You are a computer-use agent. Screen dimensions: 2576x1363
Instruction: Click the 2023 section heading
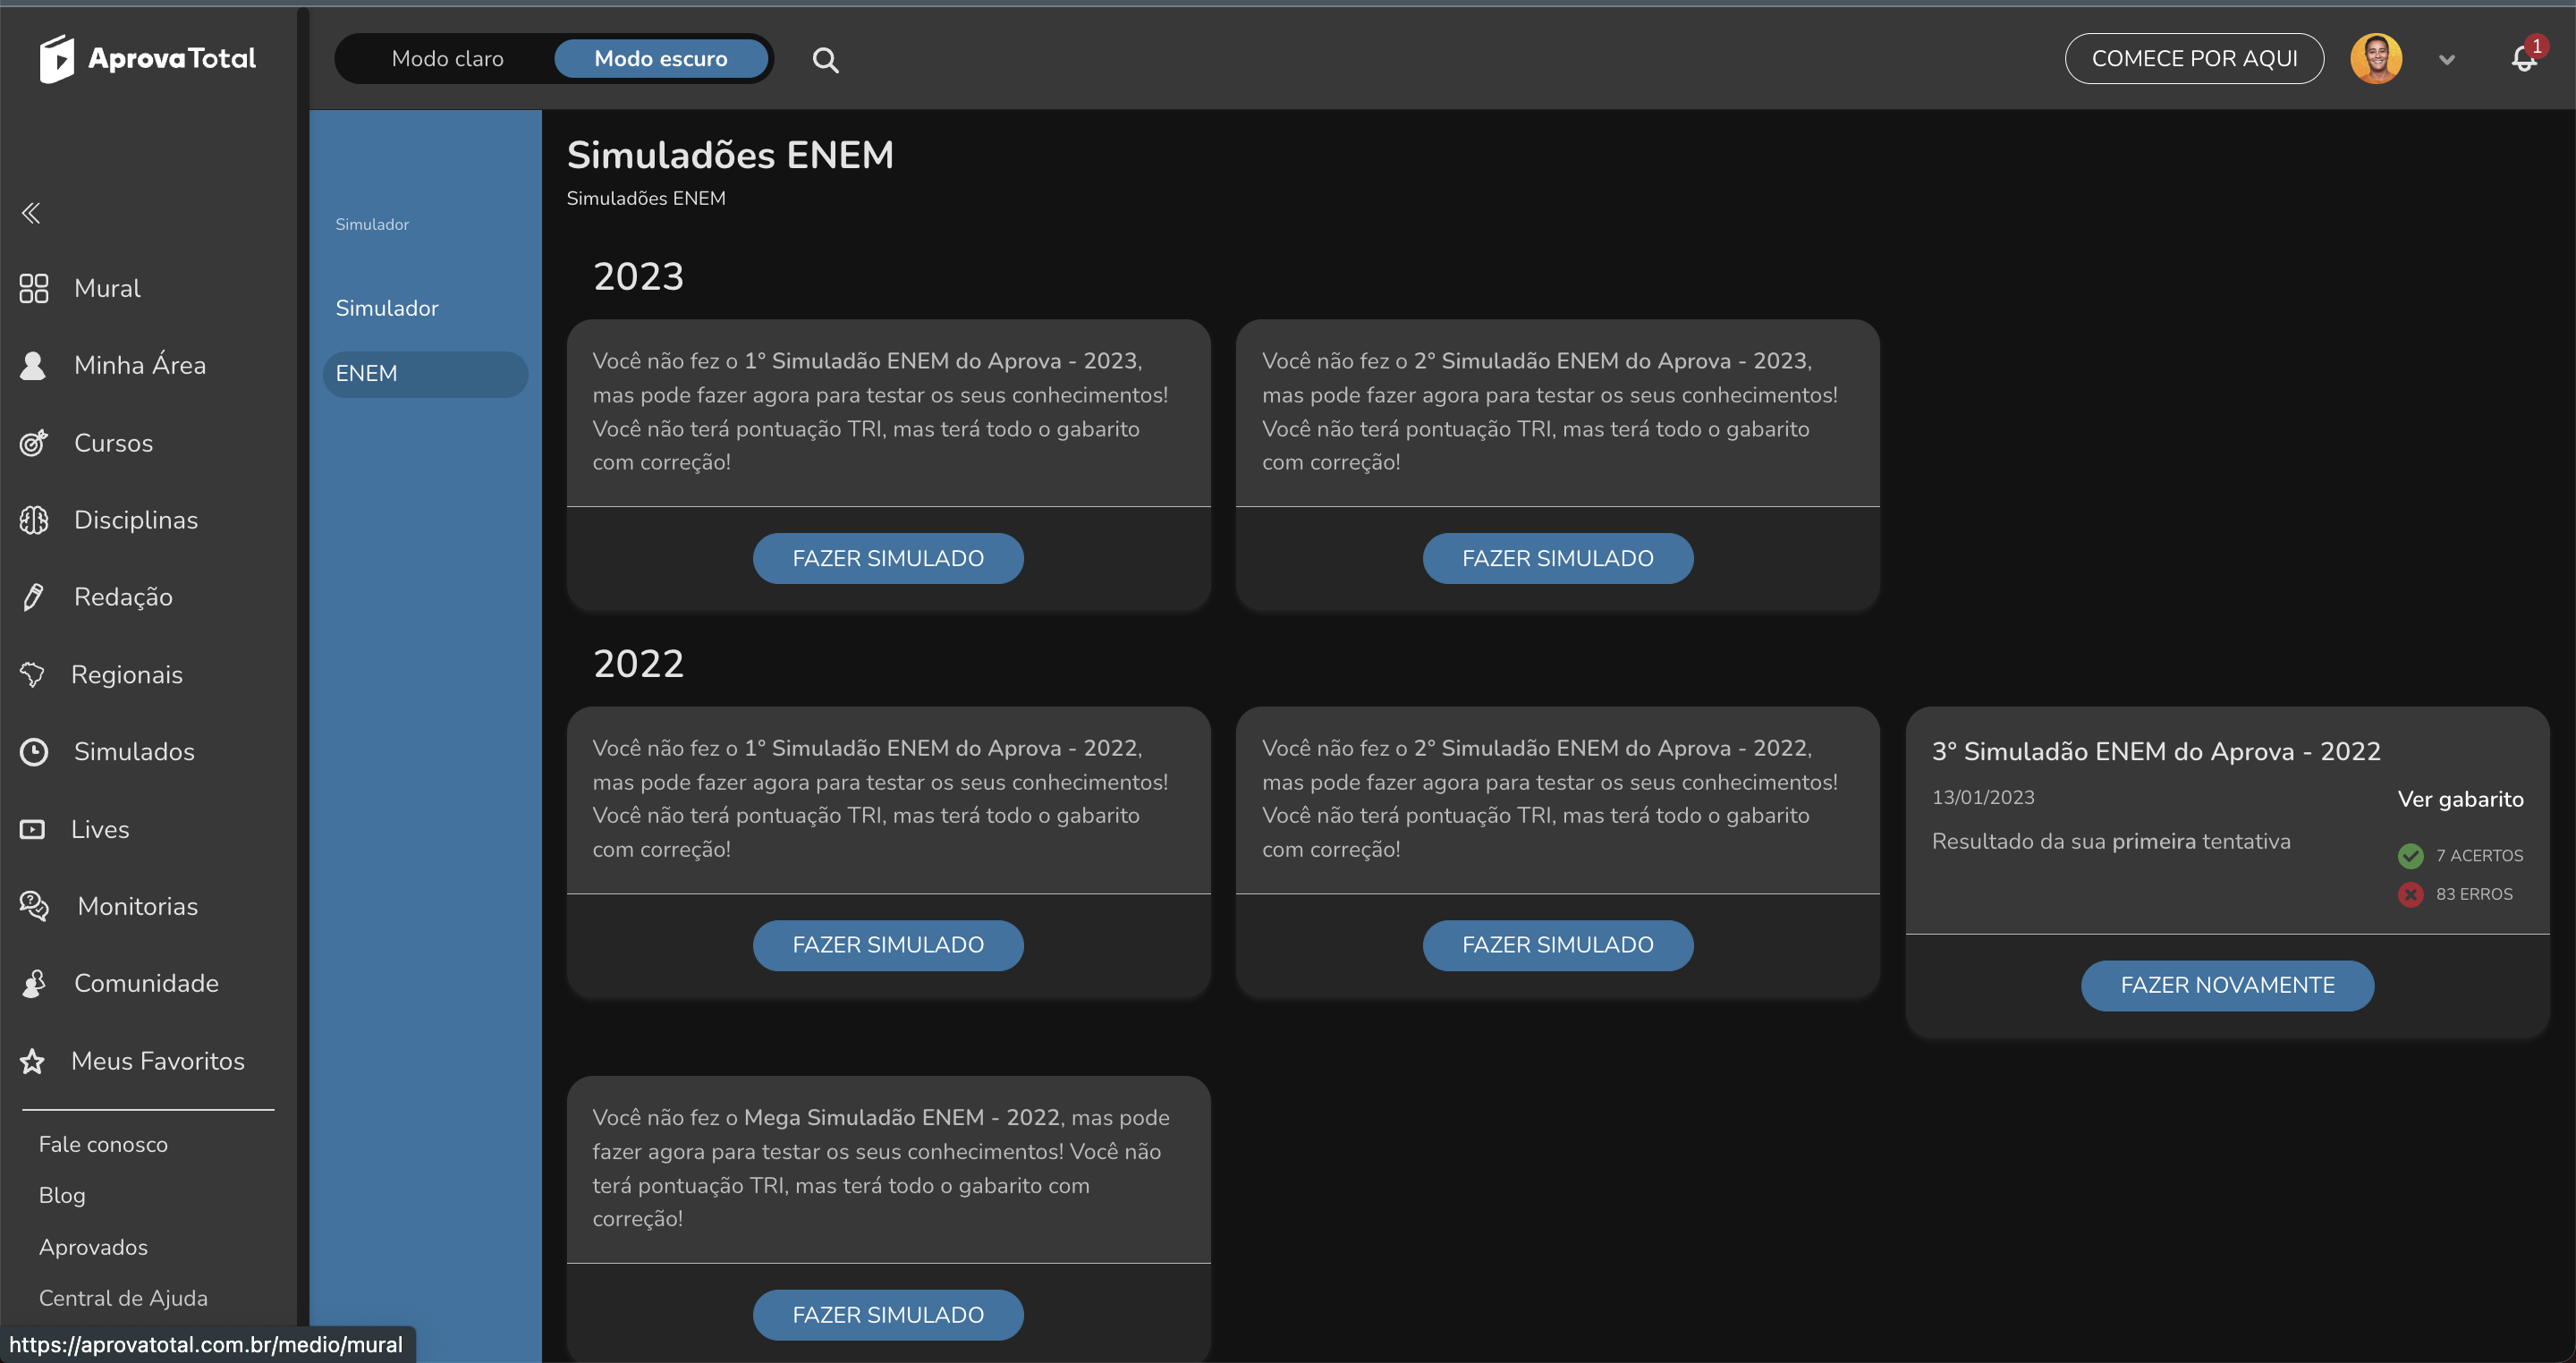[638, 277]
